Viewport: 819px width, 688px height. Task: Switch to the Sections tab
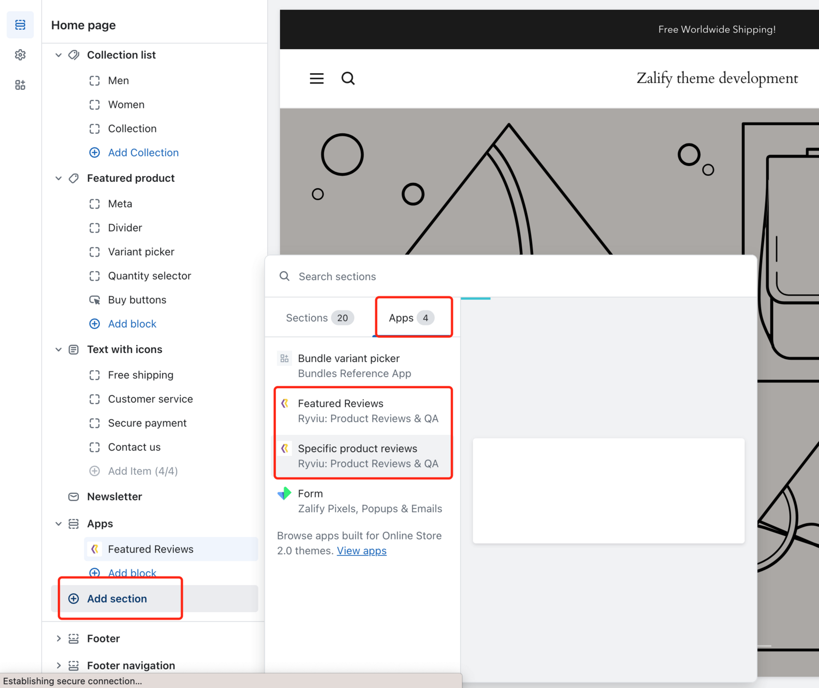[317, 318]
